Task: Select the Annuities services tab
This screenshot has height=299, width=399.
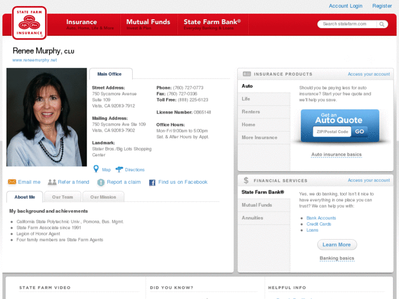Action: point(264,218)
